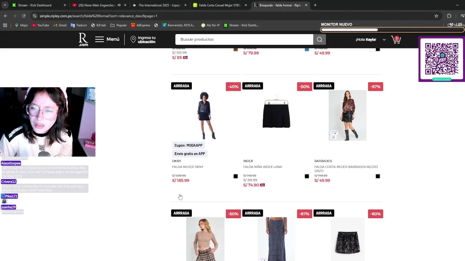The width and height of the screenshot is (465, 261).
Task: Open FALDA MUJER DKNY title
Action: point(187,167)
